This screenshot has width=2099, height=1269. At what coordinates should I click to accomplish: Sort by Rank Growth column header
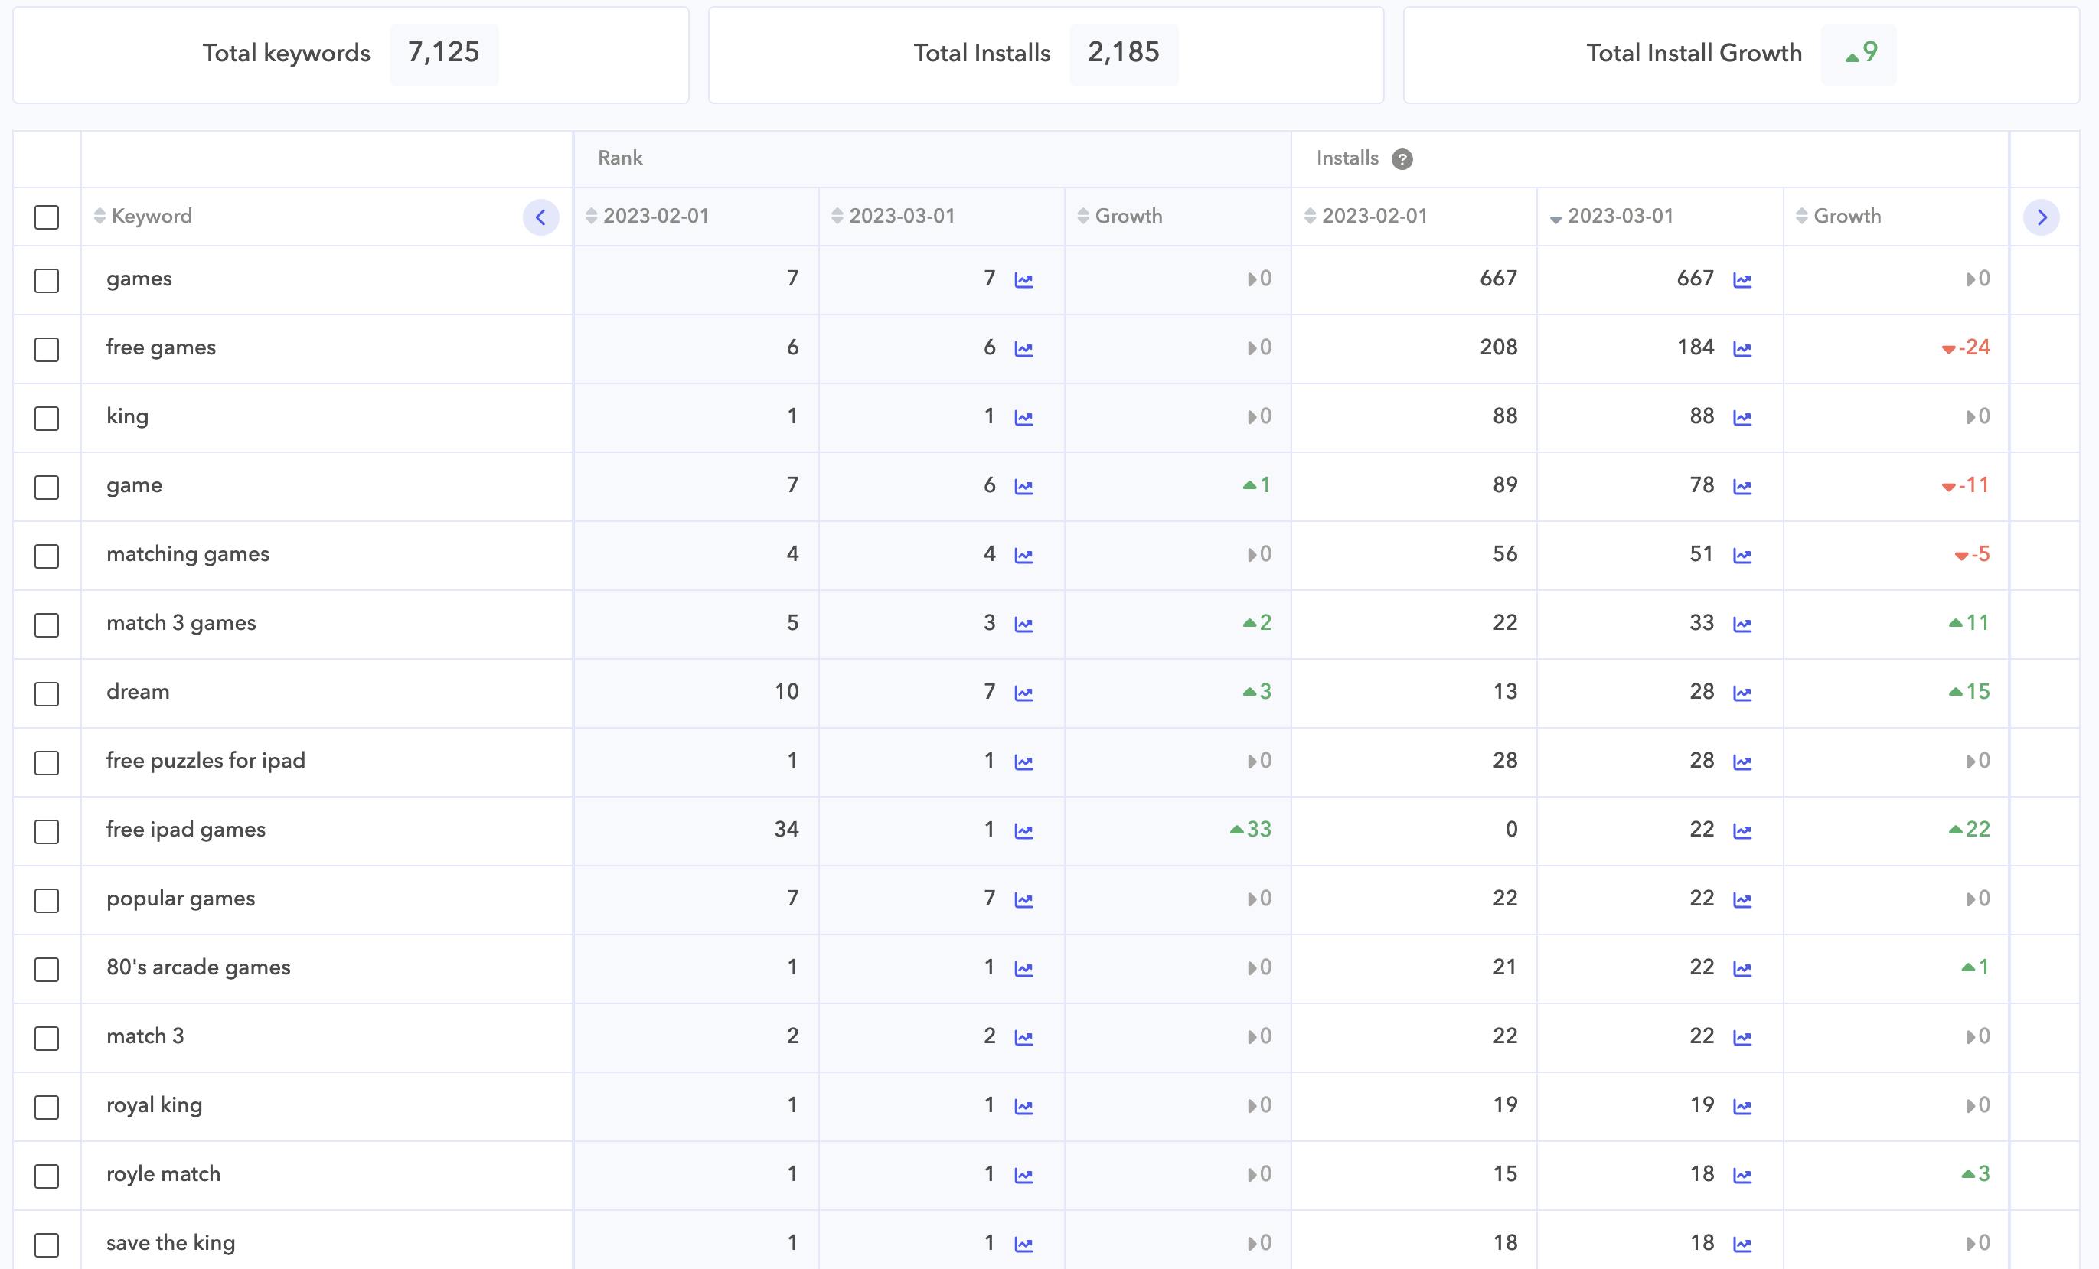(1127, 217)
